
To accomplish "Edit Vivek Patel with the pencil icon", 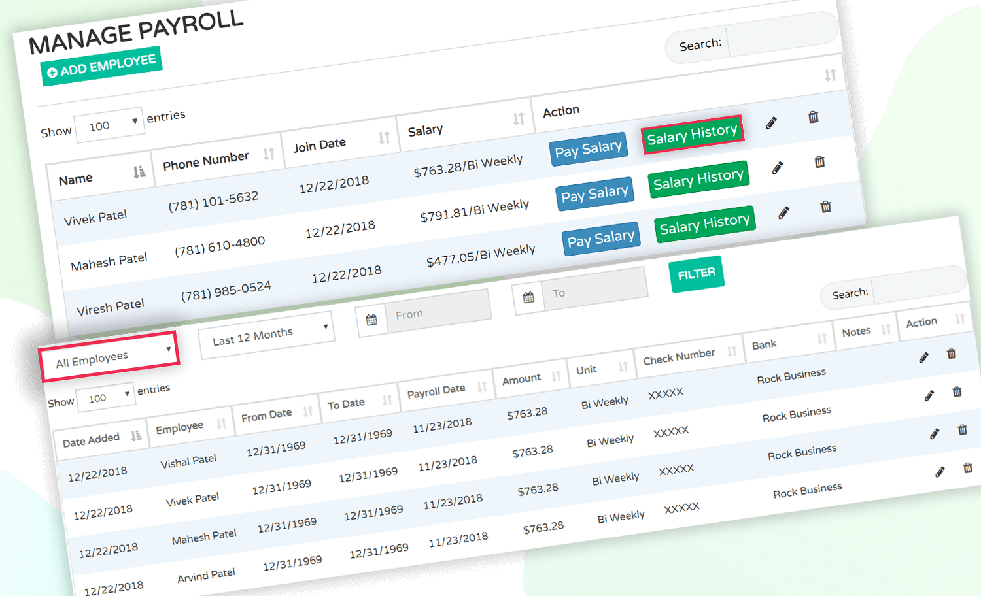I will click(x=771, y=123).
